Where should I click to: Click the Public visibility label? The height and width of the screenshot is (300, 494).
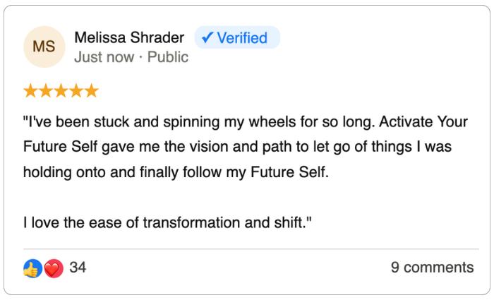(168, 57)
